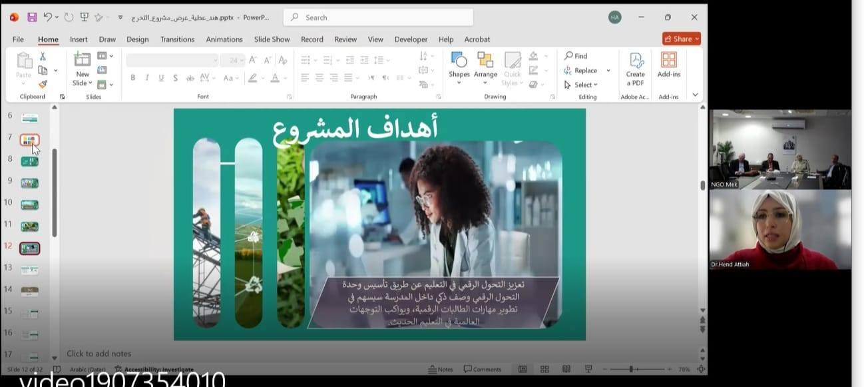Click Start From Beginning presentation icon
This screenshot has width=864, height=387.
(85, 17)
